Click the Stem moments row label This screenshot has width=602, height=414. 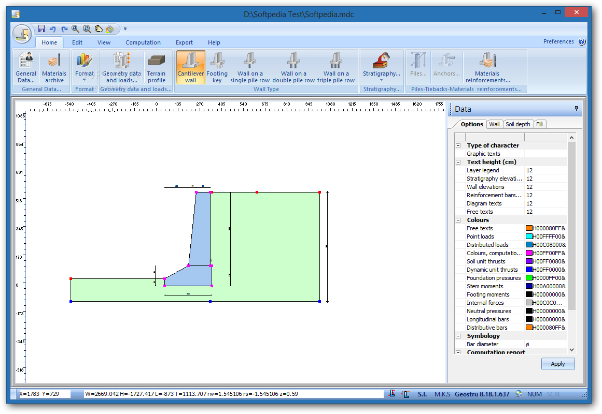pos(485,286)
